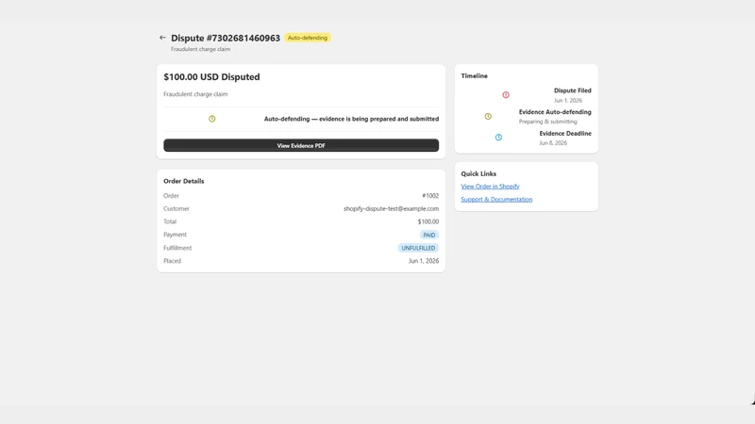Click the Order Details heading
Image resolution: width=755 pixels, height=424 pixels.
pos(183,181)
